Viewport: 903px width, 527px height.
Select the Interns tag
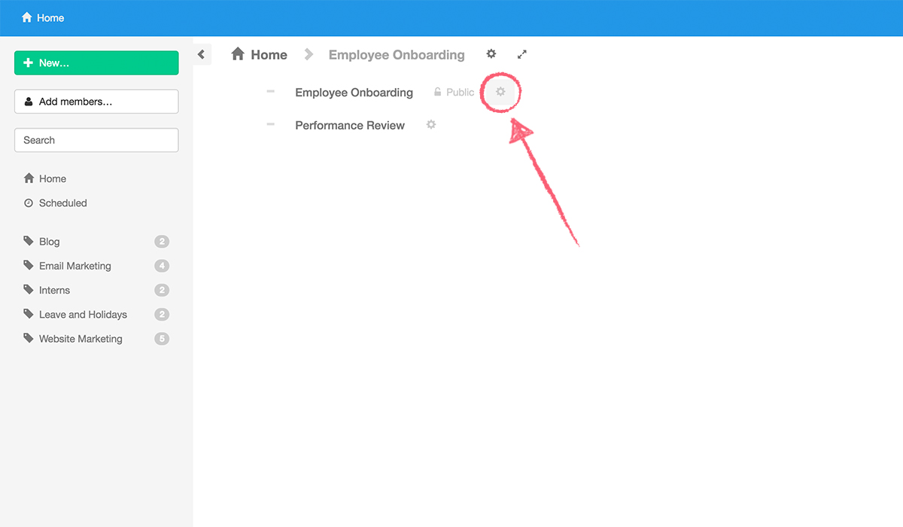[54, 290]
